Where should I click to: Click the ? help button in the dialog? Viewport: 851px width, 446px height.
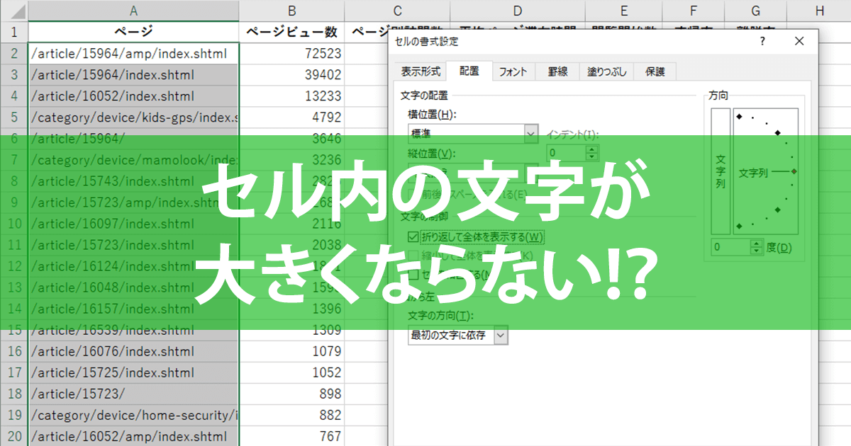[x=762, y=41]
